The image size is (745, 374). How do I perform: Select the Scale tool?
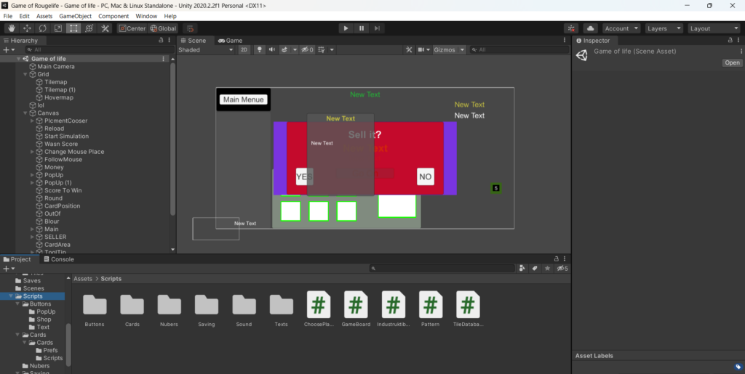click(58, 28)
